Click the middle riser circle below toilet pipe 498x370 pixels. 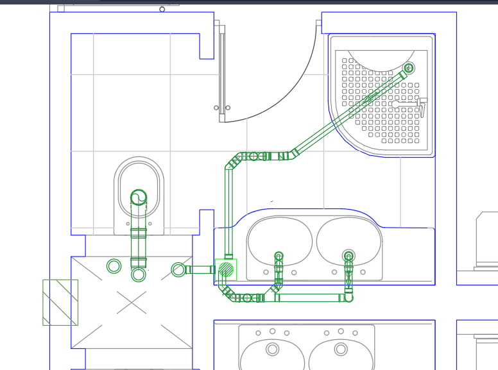[139, 274]
